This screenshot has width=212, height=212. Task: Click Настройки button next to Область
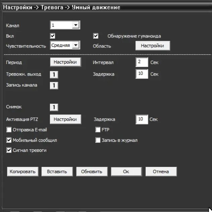pos(153,46)
